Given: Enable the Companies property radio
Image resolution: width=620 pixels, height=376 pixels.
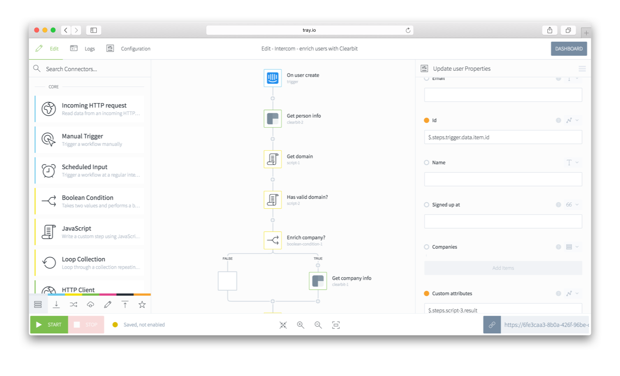Looking at the screenshot, I should [x=426, y=247].
